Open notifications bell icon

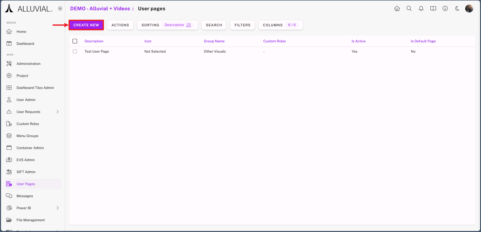click(421, 9)
